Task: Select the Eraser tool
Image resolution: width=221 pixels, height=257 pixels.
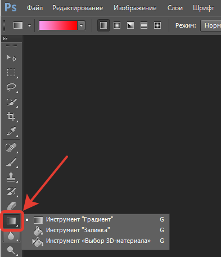Action: (x=11, y=206)
